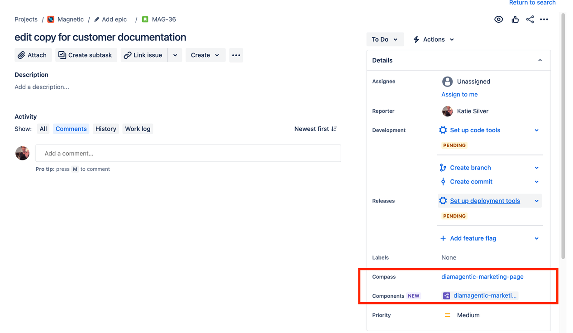Switch to the History activity tab
The width and height of the screenshot is (573, 333).
(x=106, y=129)
